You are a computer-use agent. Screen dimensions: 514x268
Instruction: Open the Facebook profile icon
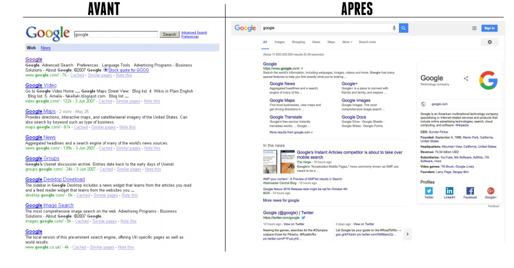coord(470,191)
